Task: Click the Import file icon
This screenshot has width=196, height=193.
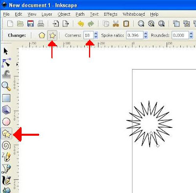Action: click(x=55, y=24)
